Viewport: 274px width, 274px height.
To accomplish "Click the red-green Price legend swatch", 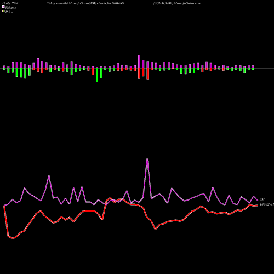I will click(x=3, y=12).
